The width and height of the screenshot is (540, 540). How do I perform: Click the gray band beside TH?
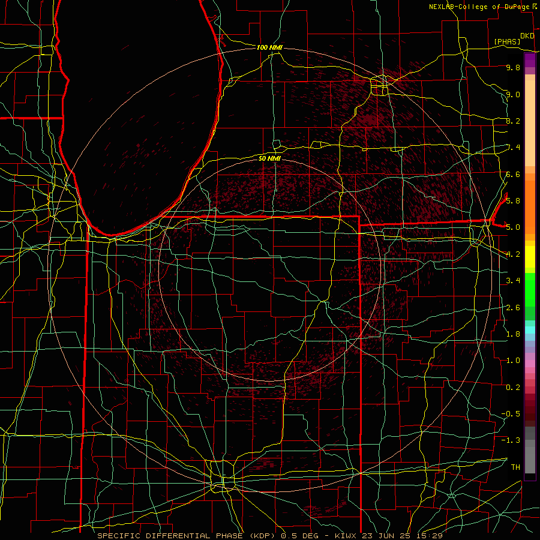530,460
